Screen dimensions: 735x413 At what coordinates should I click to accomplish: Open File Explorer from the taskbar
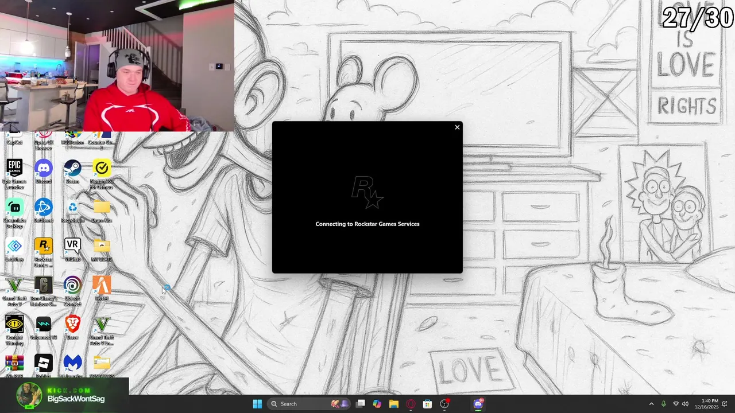[393, 404]
